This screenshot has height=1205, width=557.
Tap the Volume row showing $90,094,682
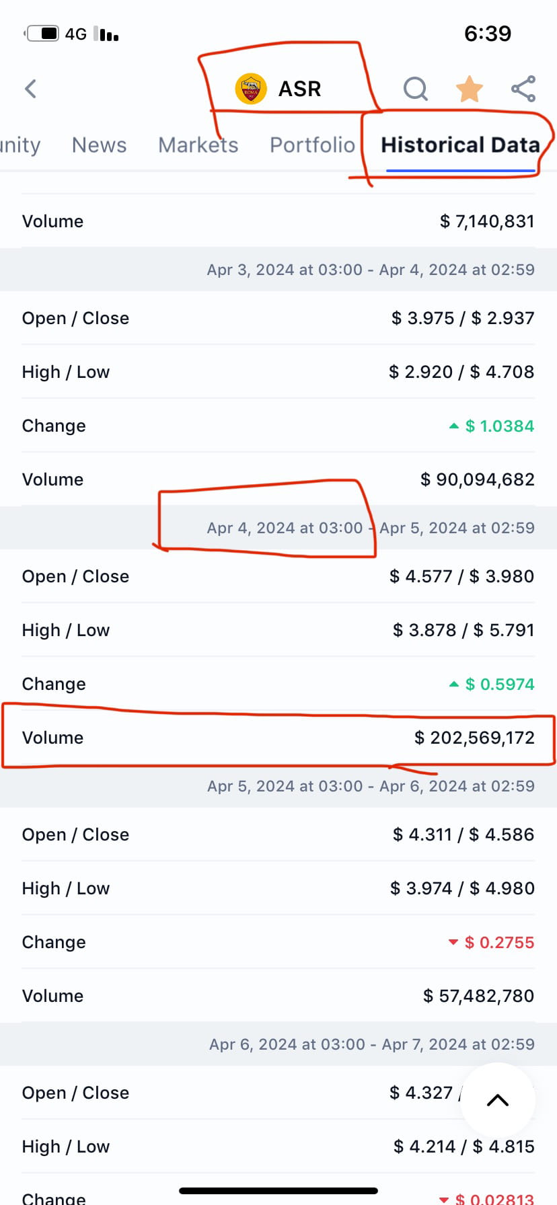[278, 479]
